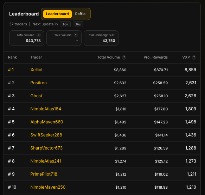Click the $258.59 projected reward
The image size is (205, 195).
click(x=160, y=83)
